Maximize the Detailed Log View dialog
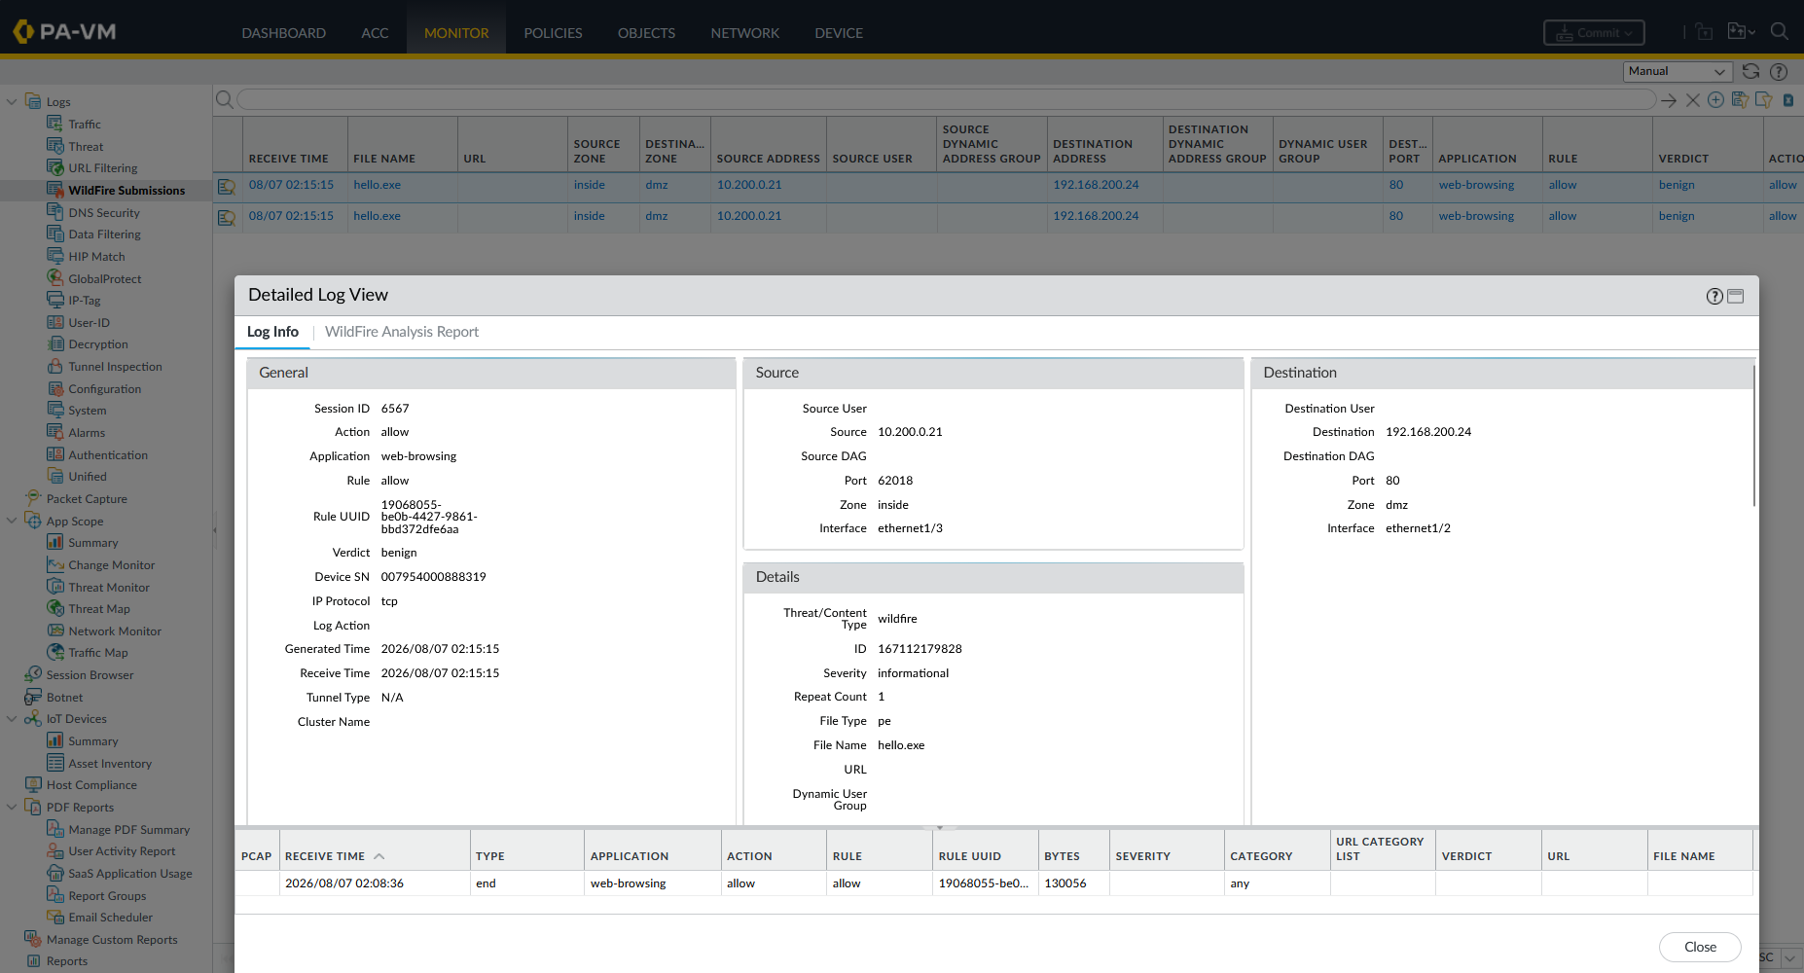The image size is (1804, 973). coord(1736,296)
